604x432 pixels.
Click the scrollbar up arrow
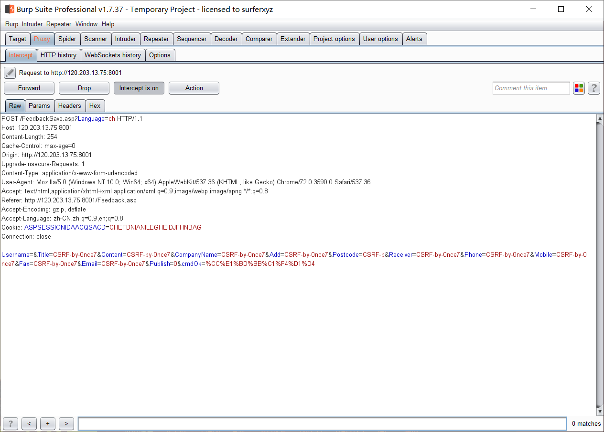tap(600, 118)
